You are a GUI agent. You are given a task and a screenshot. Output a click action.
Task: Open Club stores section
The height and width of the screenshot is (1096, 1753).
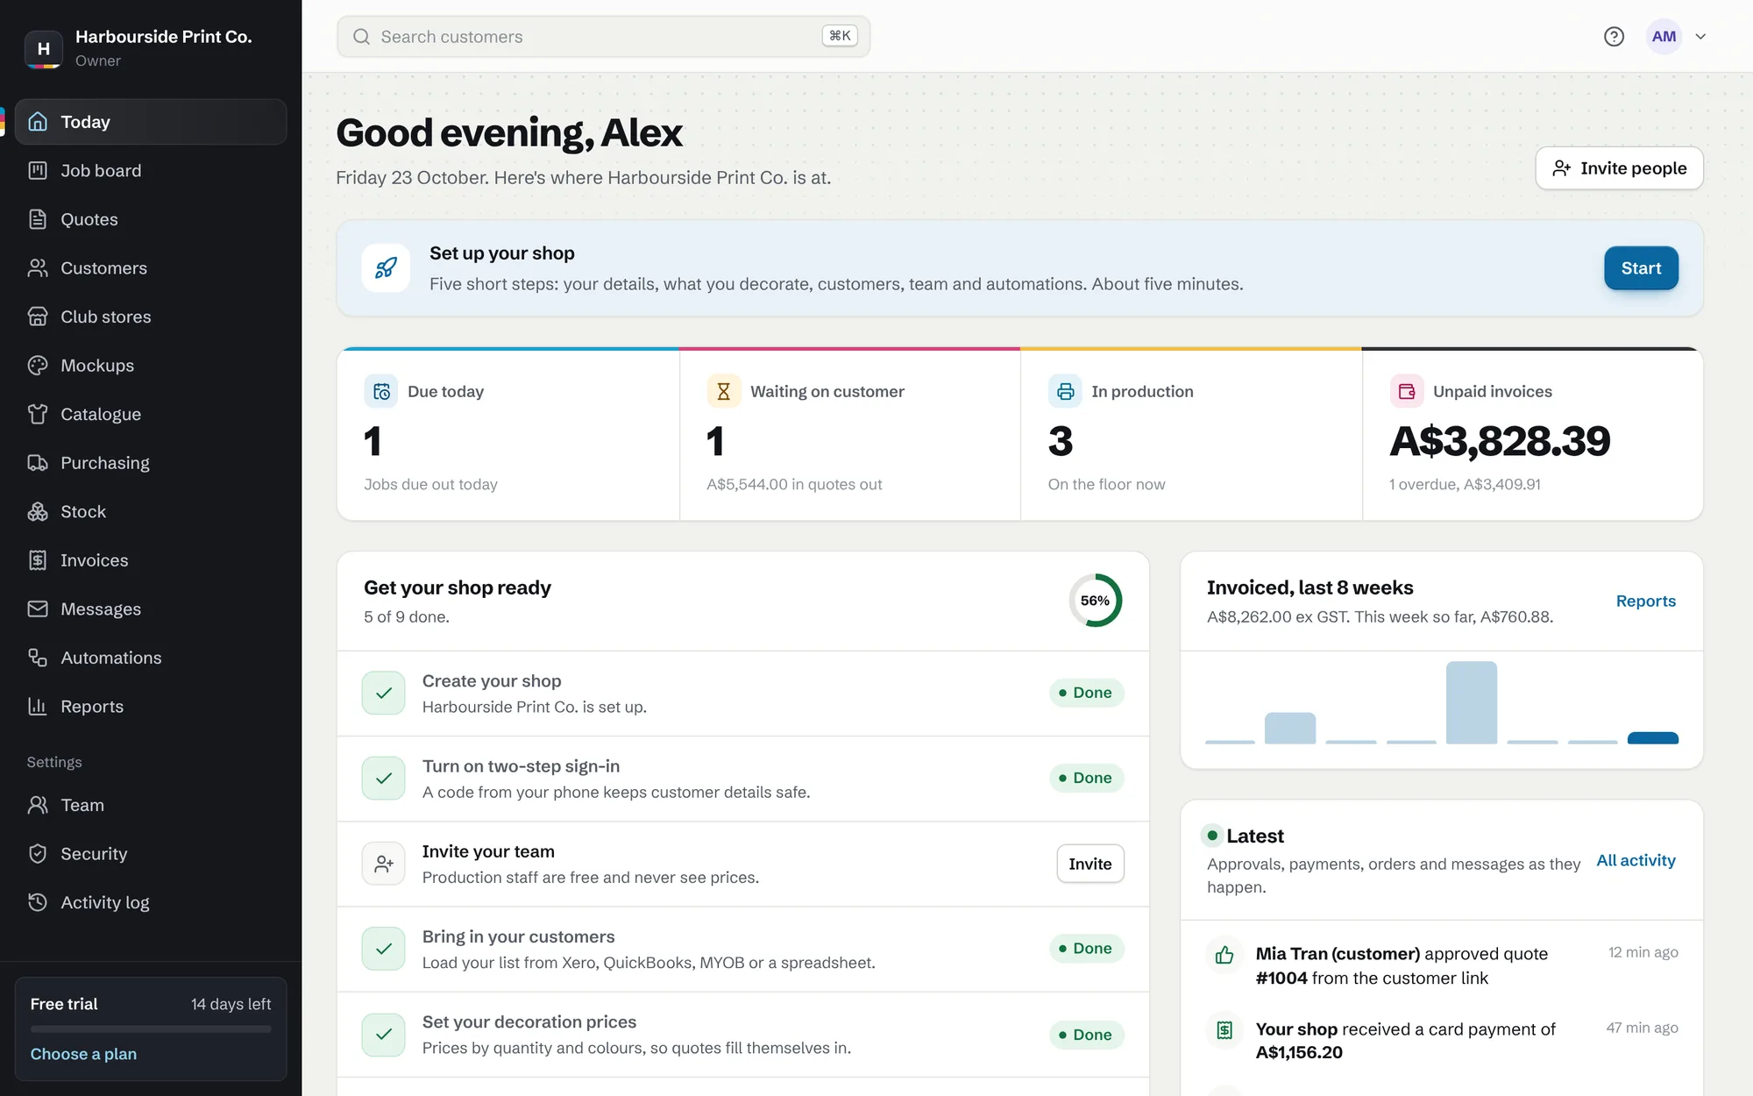(151, 317)
